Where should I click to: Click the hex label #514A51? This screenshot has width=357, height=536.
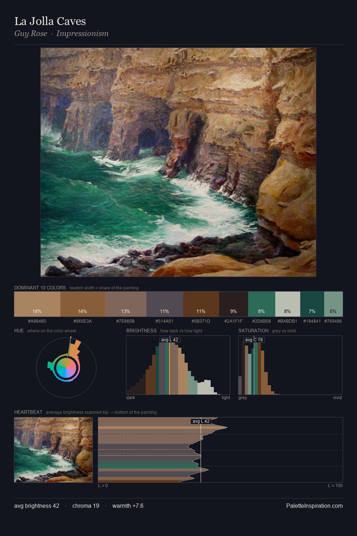[x=165, y=321]
